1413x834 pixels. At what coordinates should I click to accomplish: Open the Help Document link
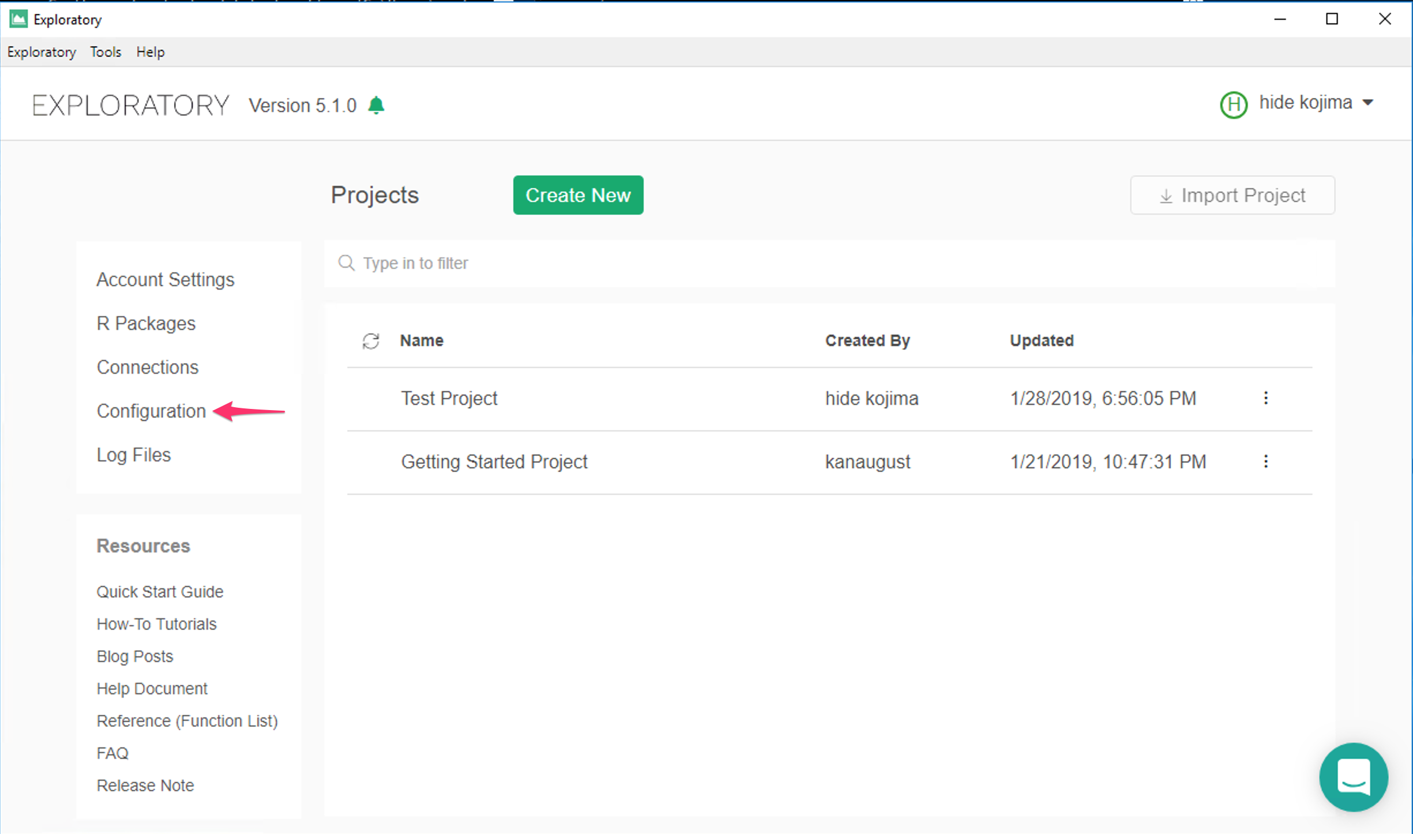coord(152,689)
